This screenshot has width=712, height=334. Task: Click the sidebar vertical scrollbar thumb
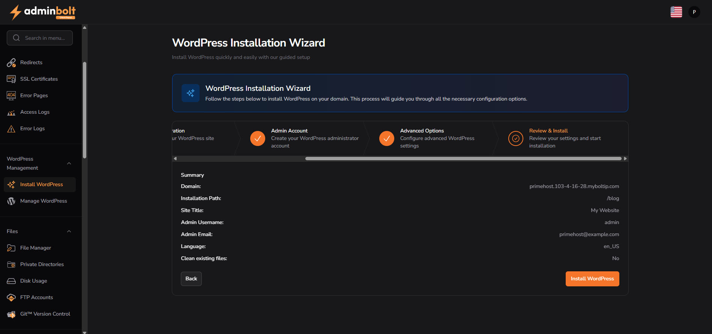(85, 110)
